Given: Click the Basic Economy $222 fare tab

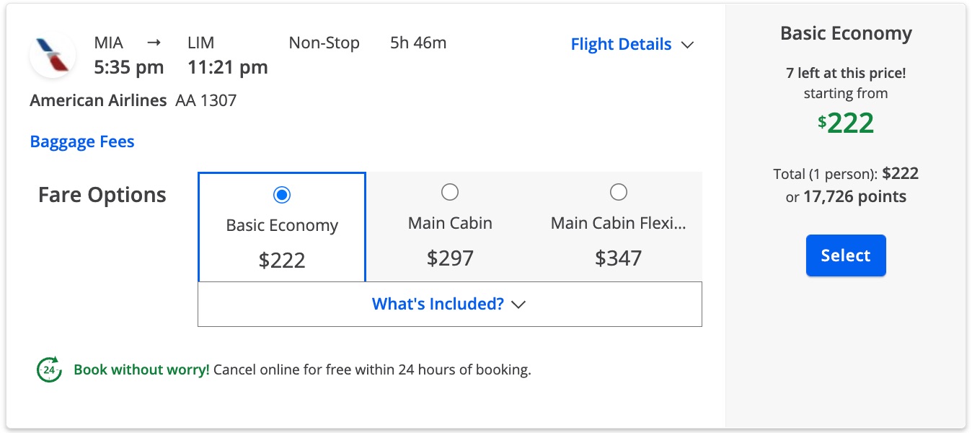Looking at the screenshot, I should 282,227.
